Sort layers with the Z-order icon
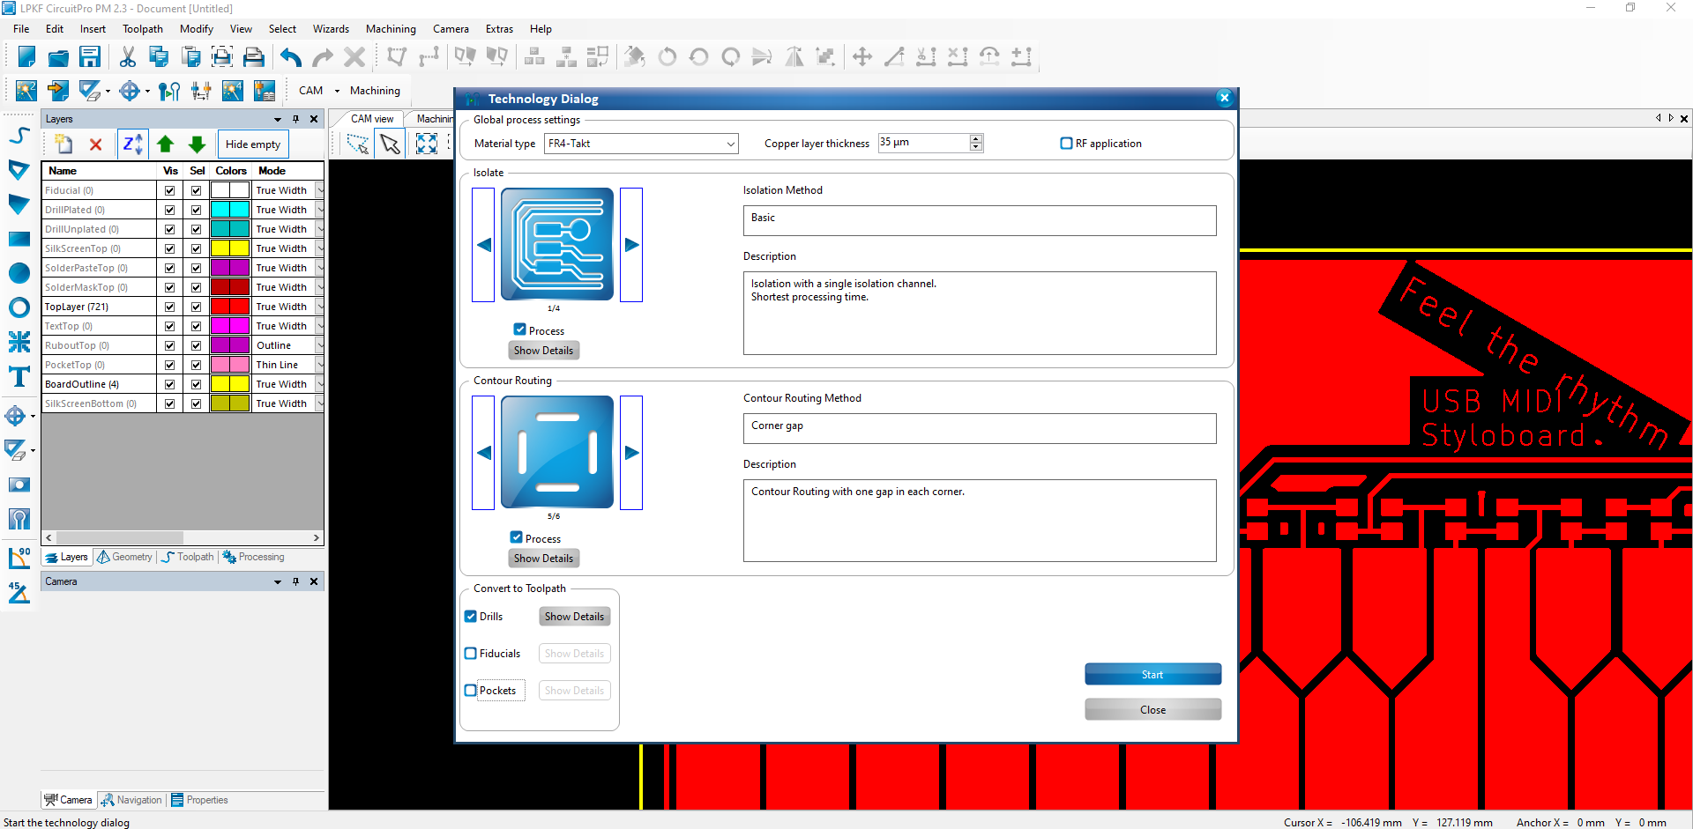 [x=132, y=144]
